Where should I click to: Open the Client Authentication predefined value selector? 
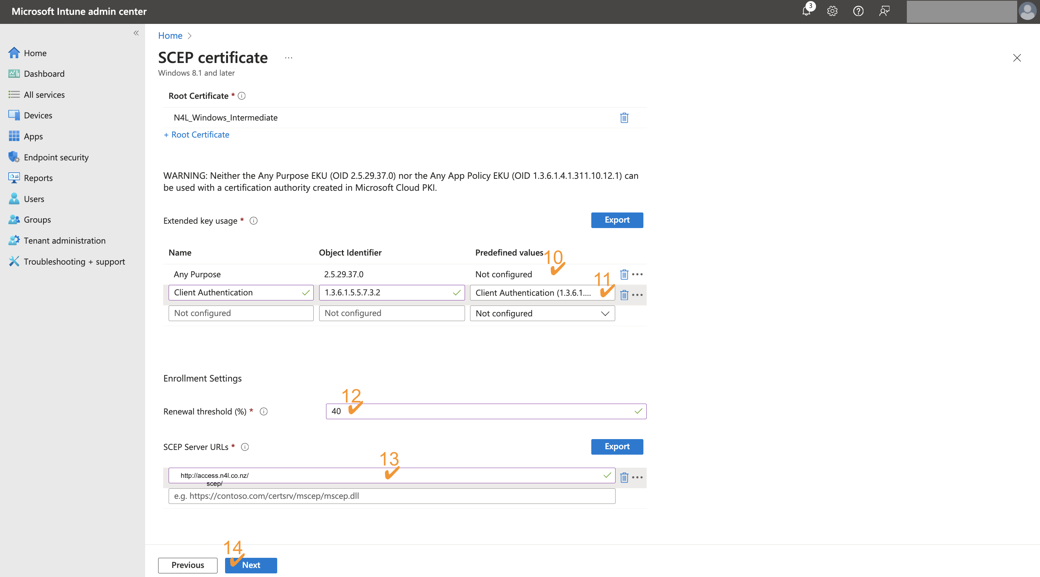(x=542, y=293)
